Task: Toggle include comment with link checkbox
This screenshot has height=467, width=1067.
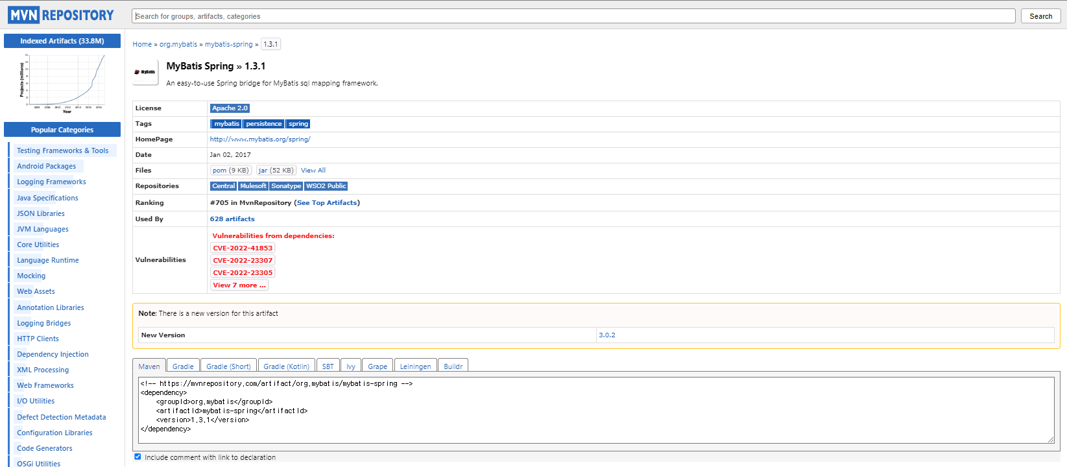Action: (x=138, y=457)
